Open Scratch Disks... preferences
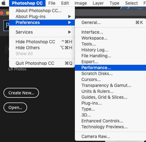Image resolution: width=146 pixels, height=142 pixels. (110, 73)
